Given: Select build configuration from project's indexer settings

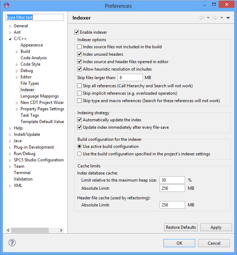Looking at the screenshot, I should click(79, 154).
